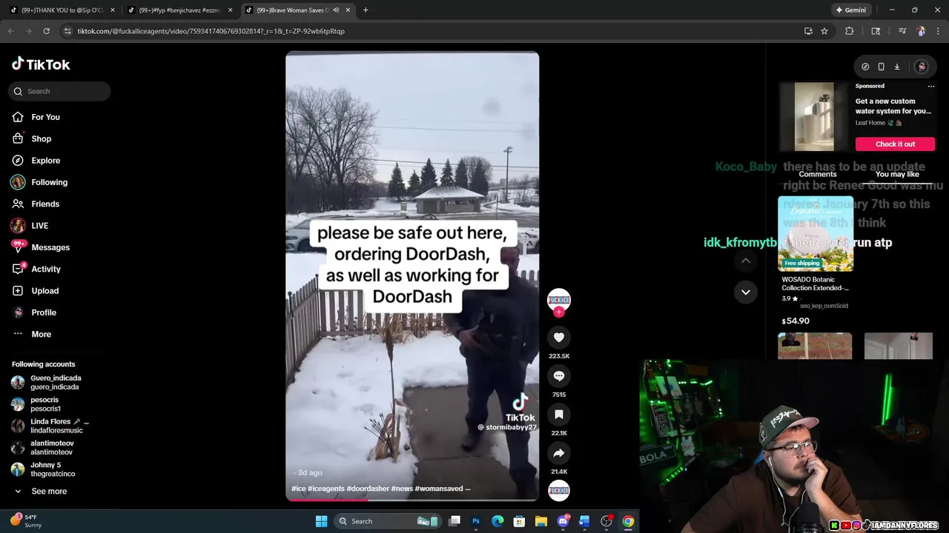Click the Check it out ad button
The height and width of the screenshot is (533, 949).
coord(895,144)
